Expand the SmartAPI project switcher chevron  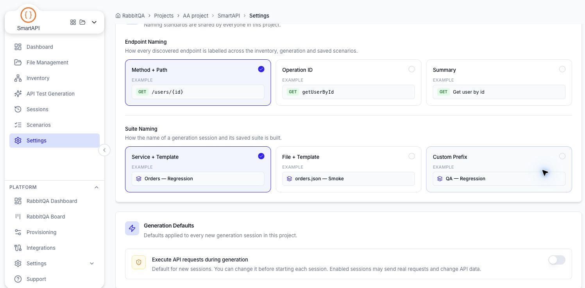tap(94, 22)
